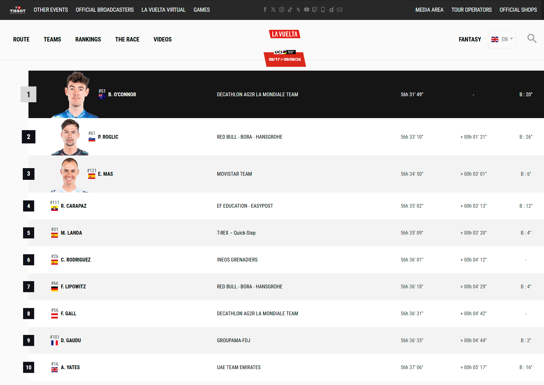Click the Tissot logo

click(x=18, y=10)
